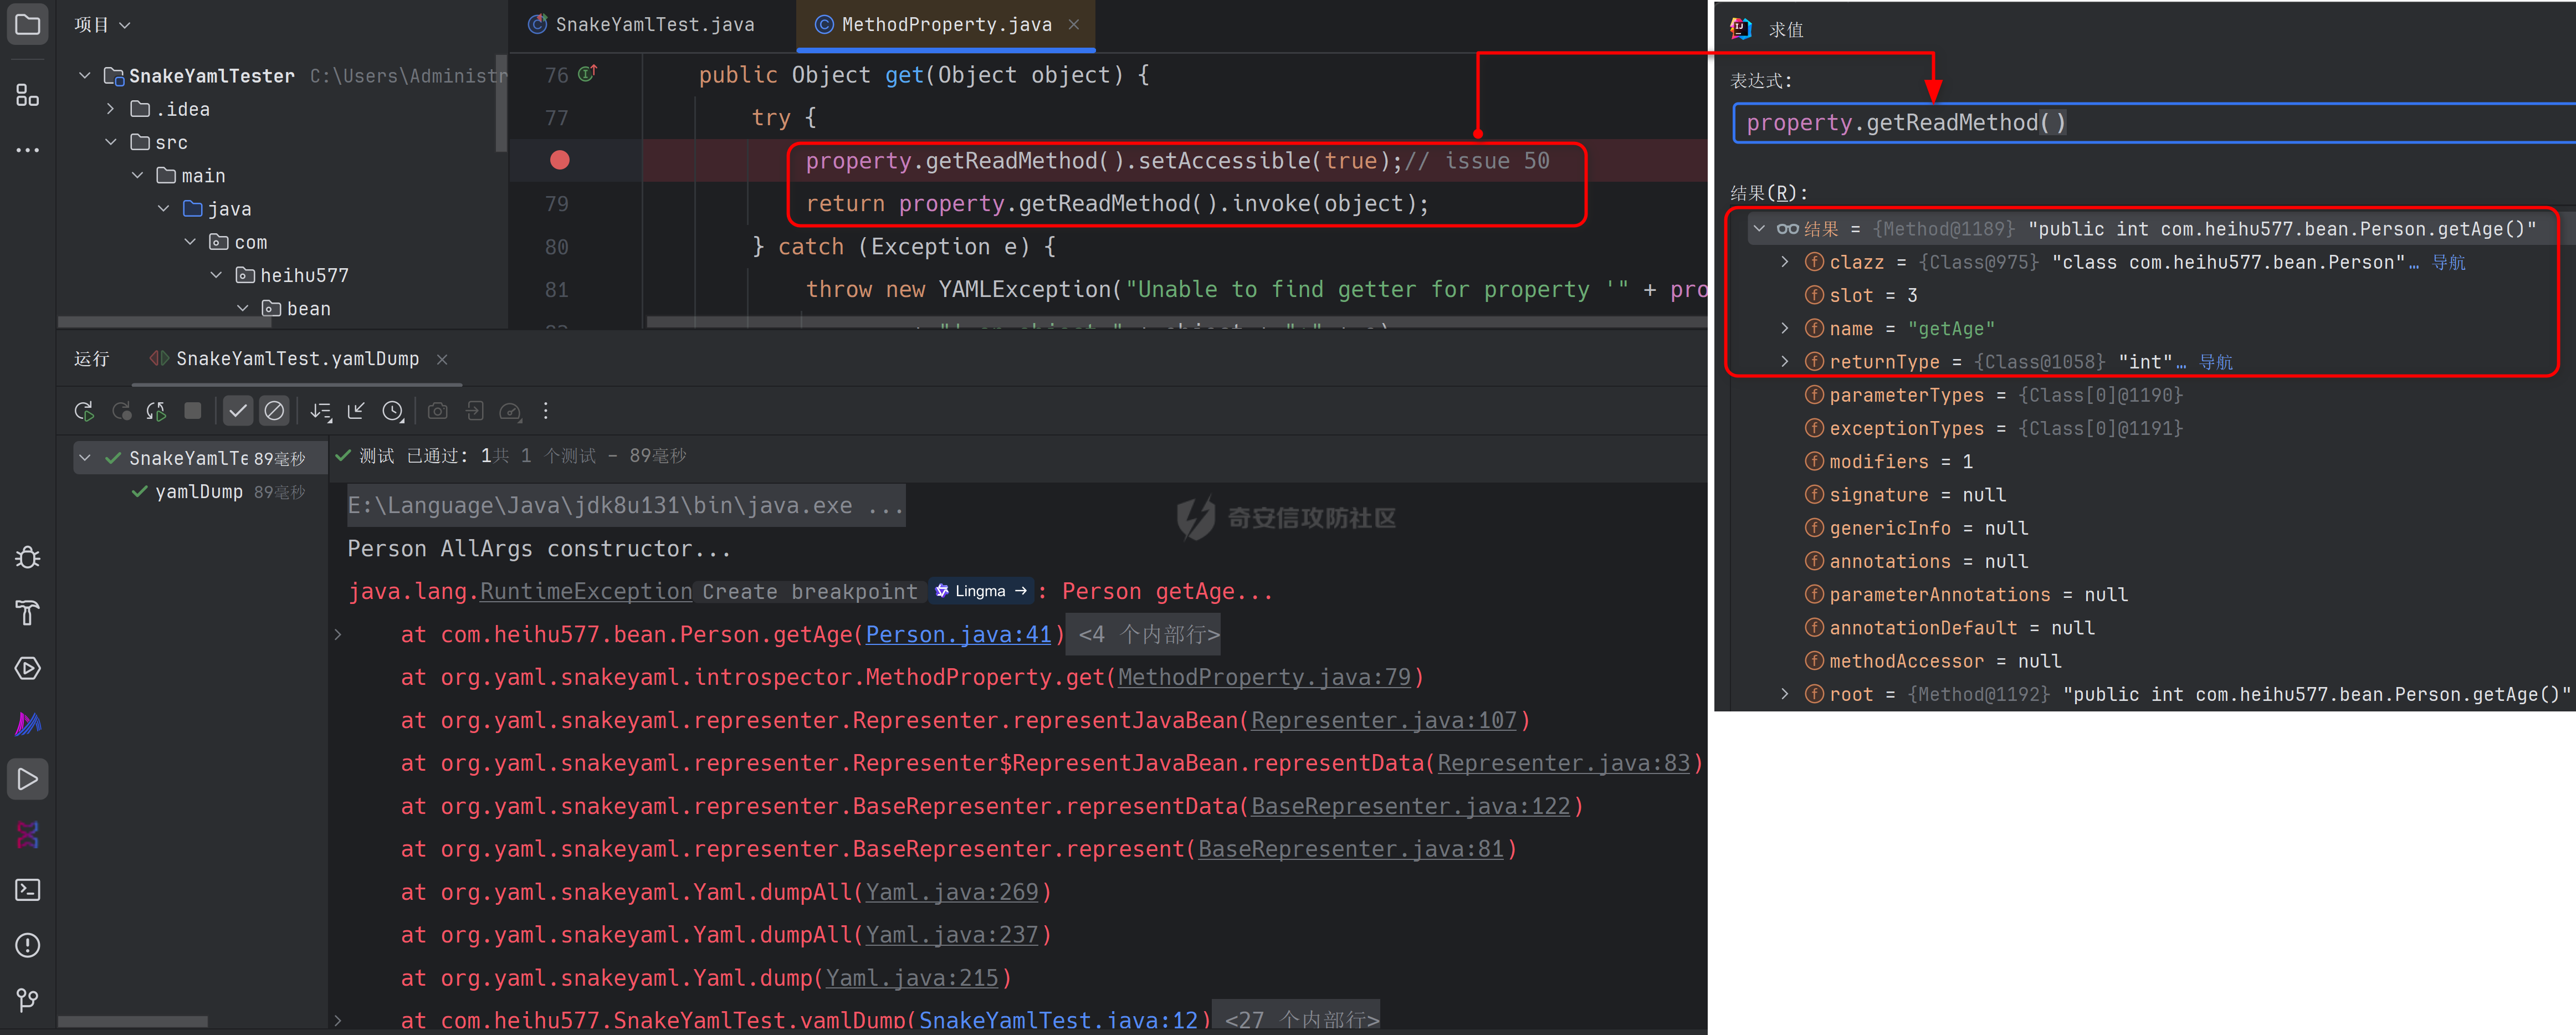Toggle the line 78 breakpoint red dot
This screenshot has width=2576, height=1035.
tap(560, 160)
